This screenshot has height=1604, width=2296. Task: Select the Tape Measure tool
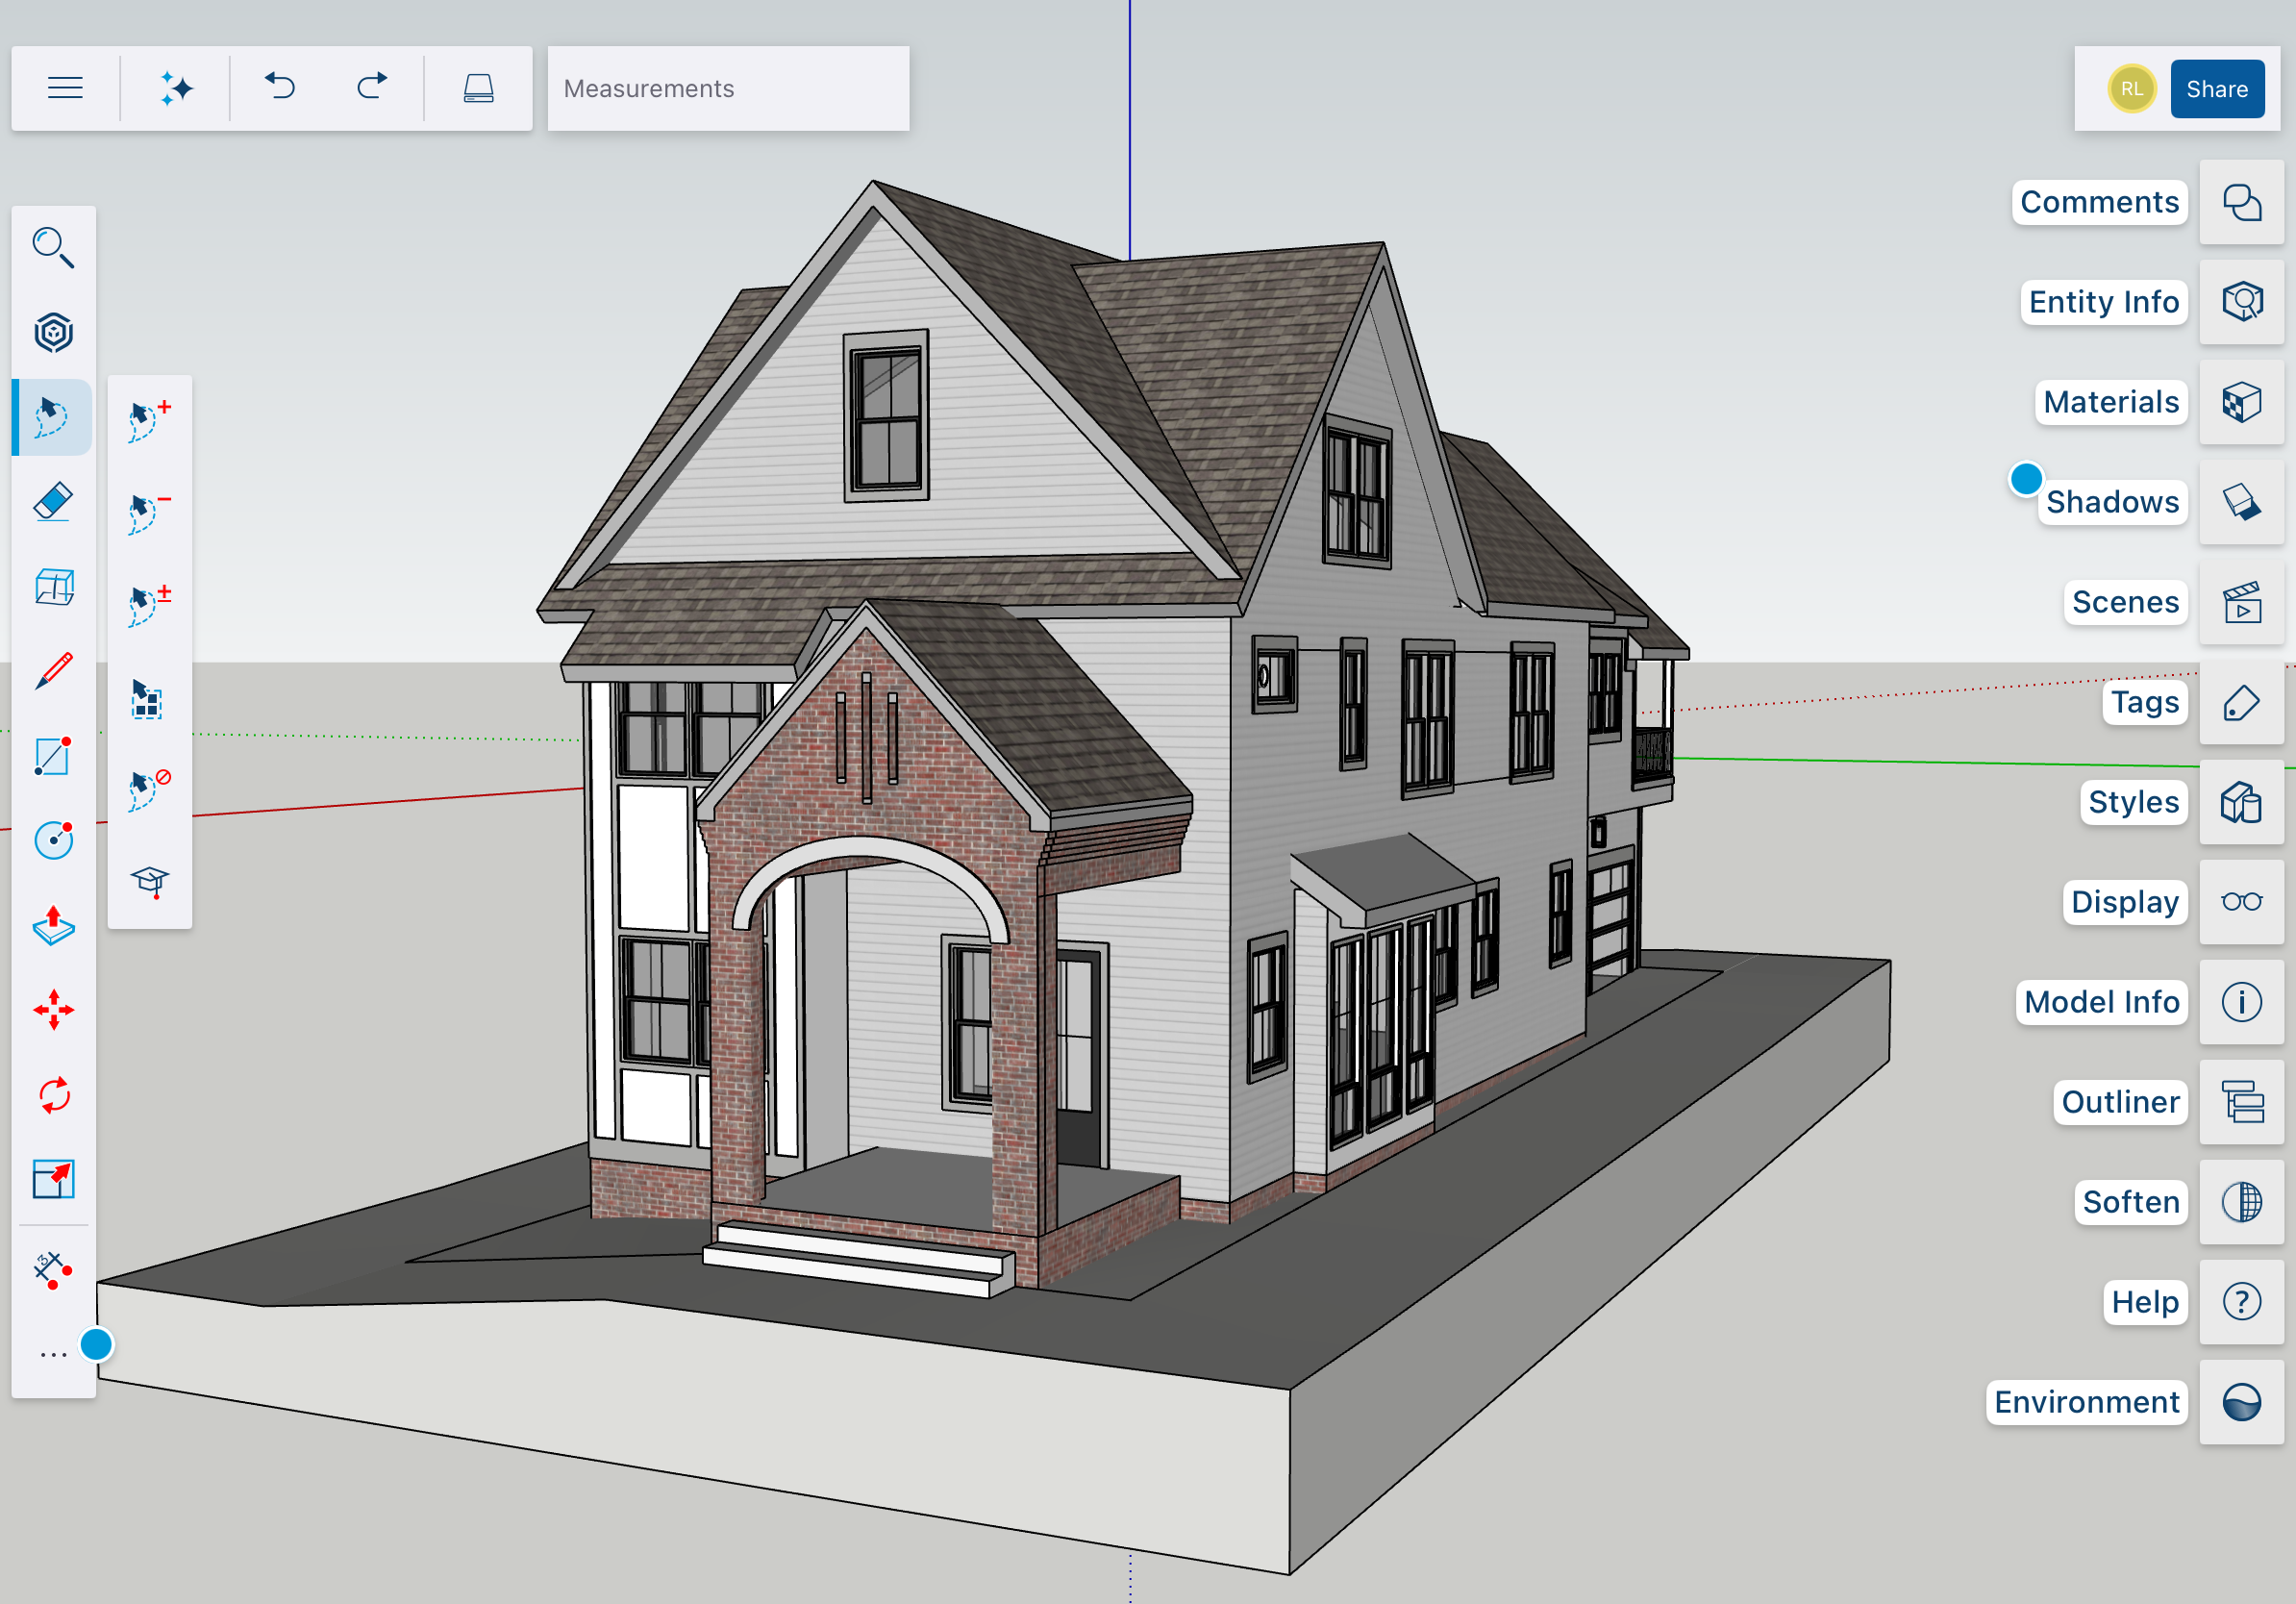pos(53,1270)
